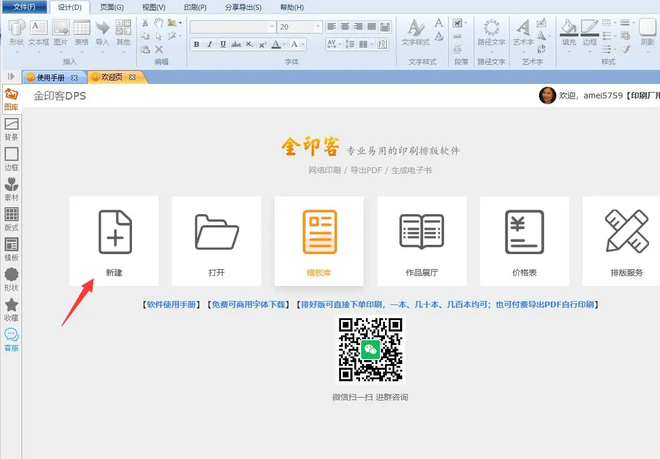Open the font name dropdown list
Image resolution: width=660 pixels, height=459 pixels.
pos(272,27)
